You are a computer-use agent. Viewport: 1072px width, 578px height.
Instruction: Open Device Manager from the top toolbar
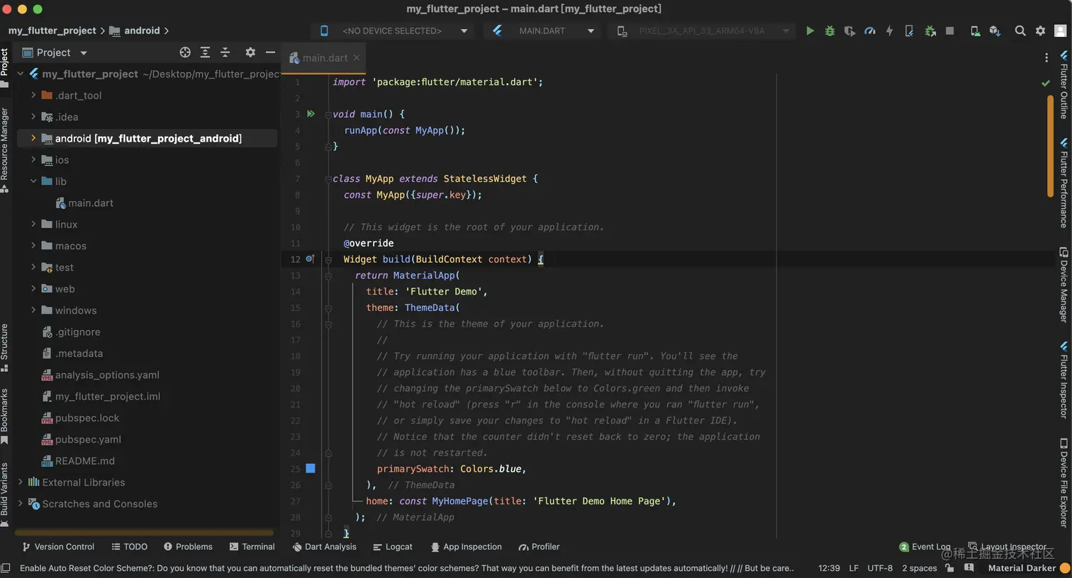tap(976, 31)
